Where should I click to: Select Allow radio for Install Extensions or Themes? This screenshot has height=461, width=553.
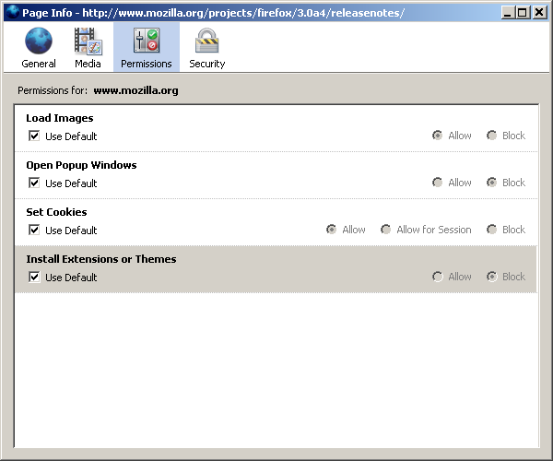[x=437, y=277]
